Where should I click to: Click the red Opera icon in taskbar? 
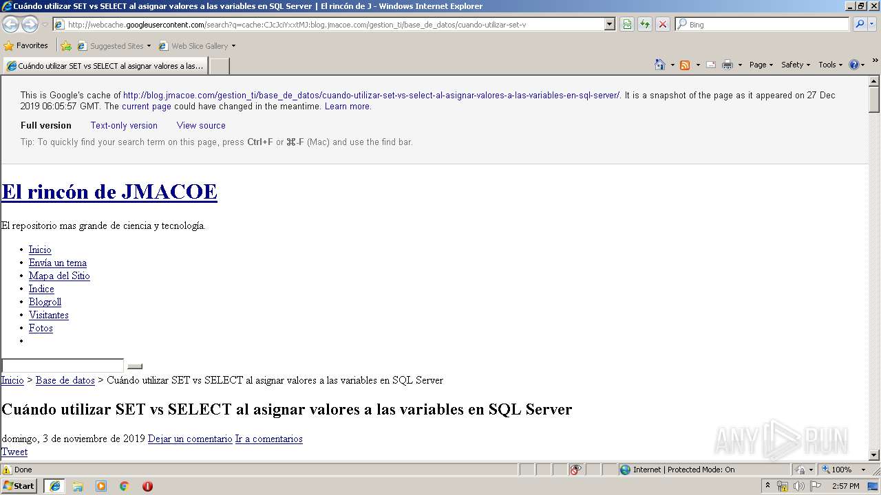click(147, 486)
